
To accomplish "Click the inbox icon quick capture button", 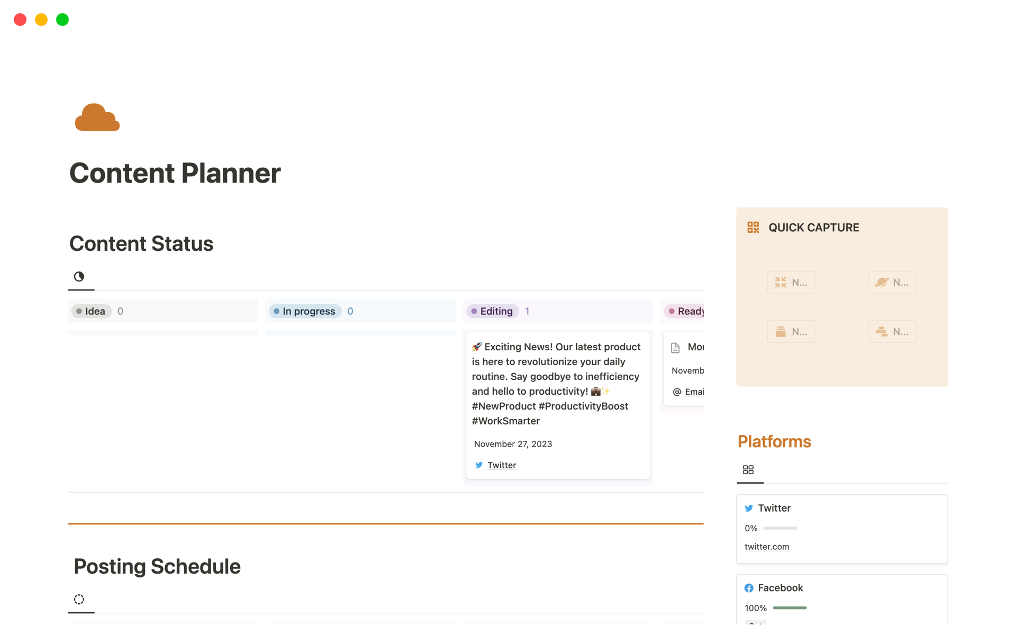I will (781, 331).
